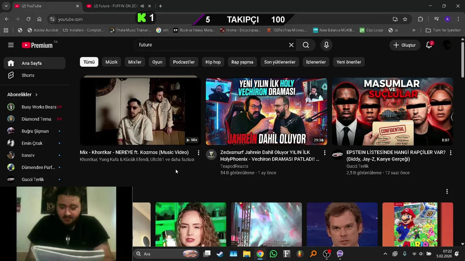The width and height of the screenshot is (465, 261).
Task: Show hidden system tray icons
Action: pyautogui.click(x=385, y=254)
